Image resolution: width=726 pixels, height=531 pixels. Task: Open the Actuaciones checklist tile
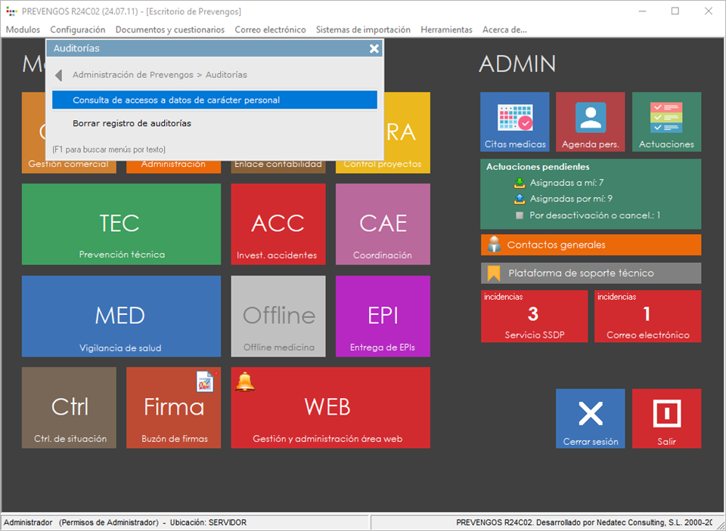pyautogui.click(x=666, y=122)
